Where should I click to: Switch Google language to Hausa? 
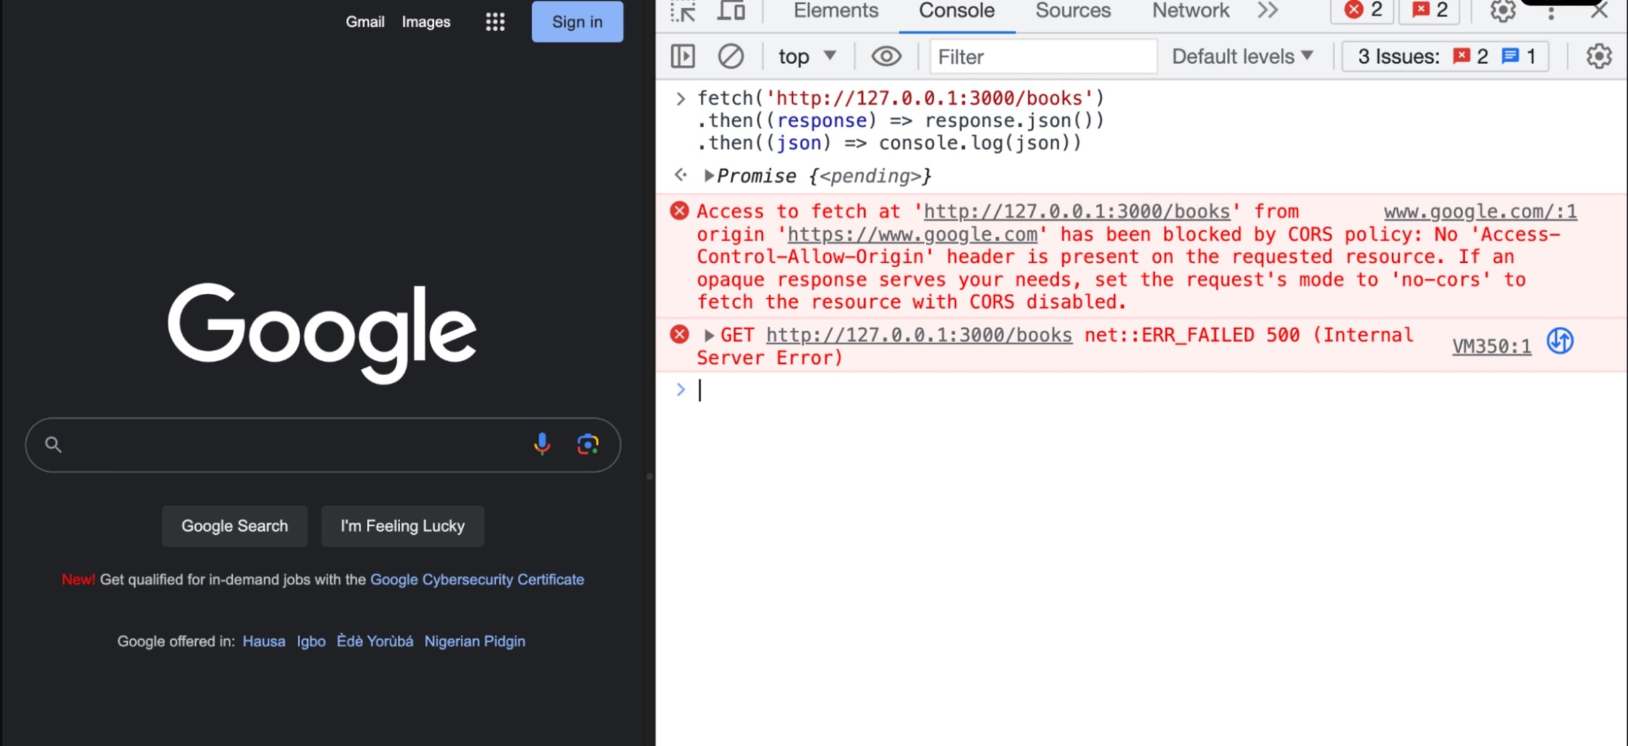(x=264, y=641)
